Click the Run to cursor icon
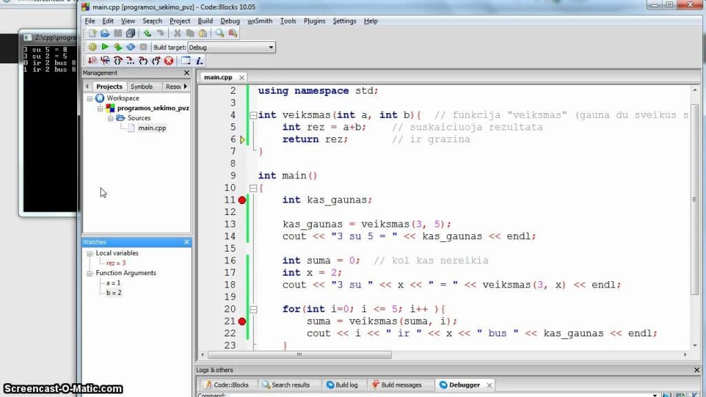Image resolution: width=706 pixels, height=397 pixels. (105, 61)
